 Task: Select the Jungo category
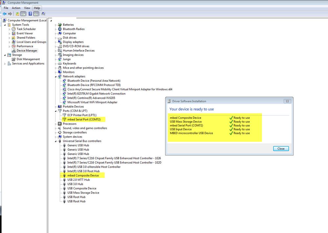tap(67, 59)
